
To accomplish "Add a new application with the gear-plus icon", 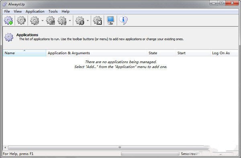I will [x=8, y=20].
